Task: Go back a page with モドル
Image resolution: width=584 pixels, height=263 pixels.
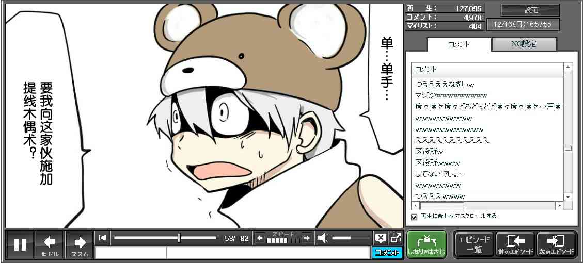Action: click(x=50, y=244)
